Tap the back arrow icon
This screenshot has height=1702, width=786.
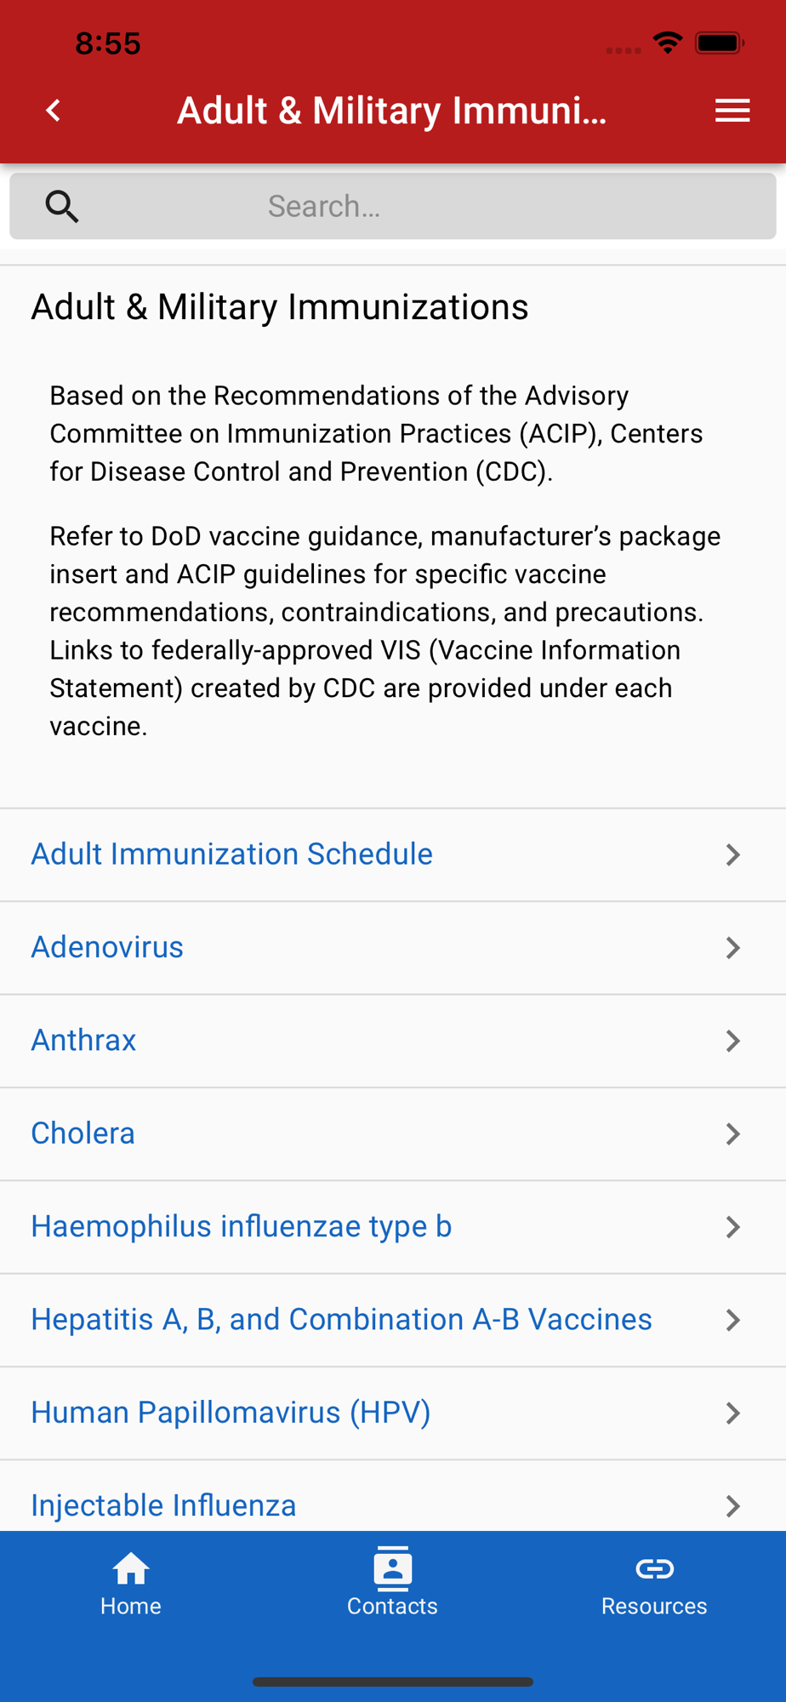[54, 111]
